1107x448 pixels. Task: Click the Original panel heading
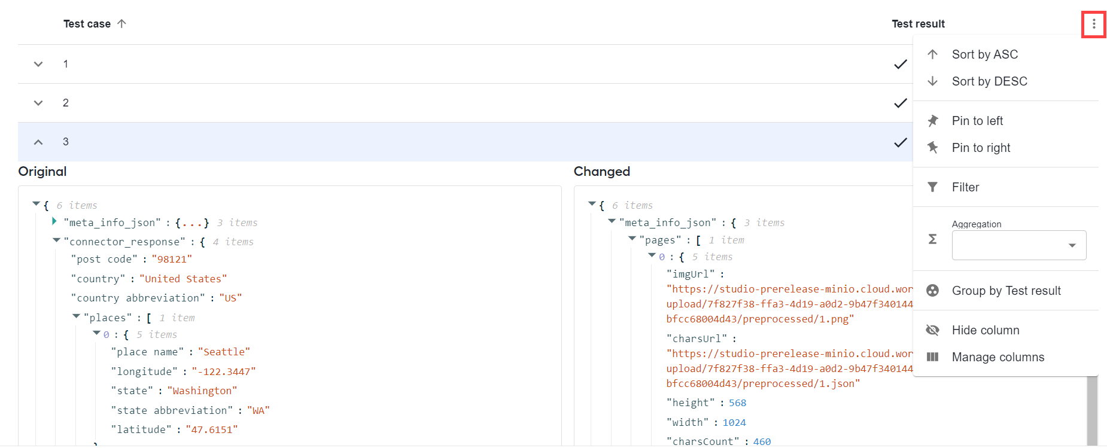pyautogui.click(x=42, y=172)
